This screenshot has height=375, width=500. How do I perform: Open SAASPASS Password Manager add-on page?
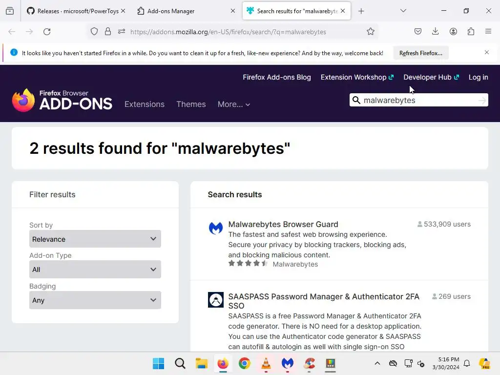pos(324,301)
